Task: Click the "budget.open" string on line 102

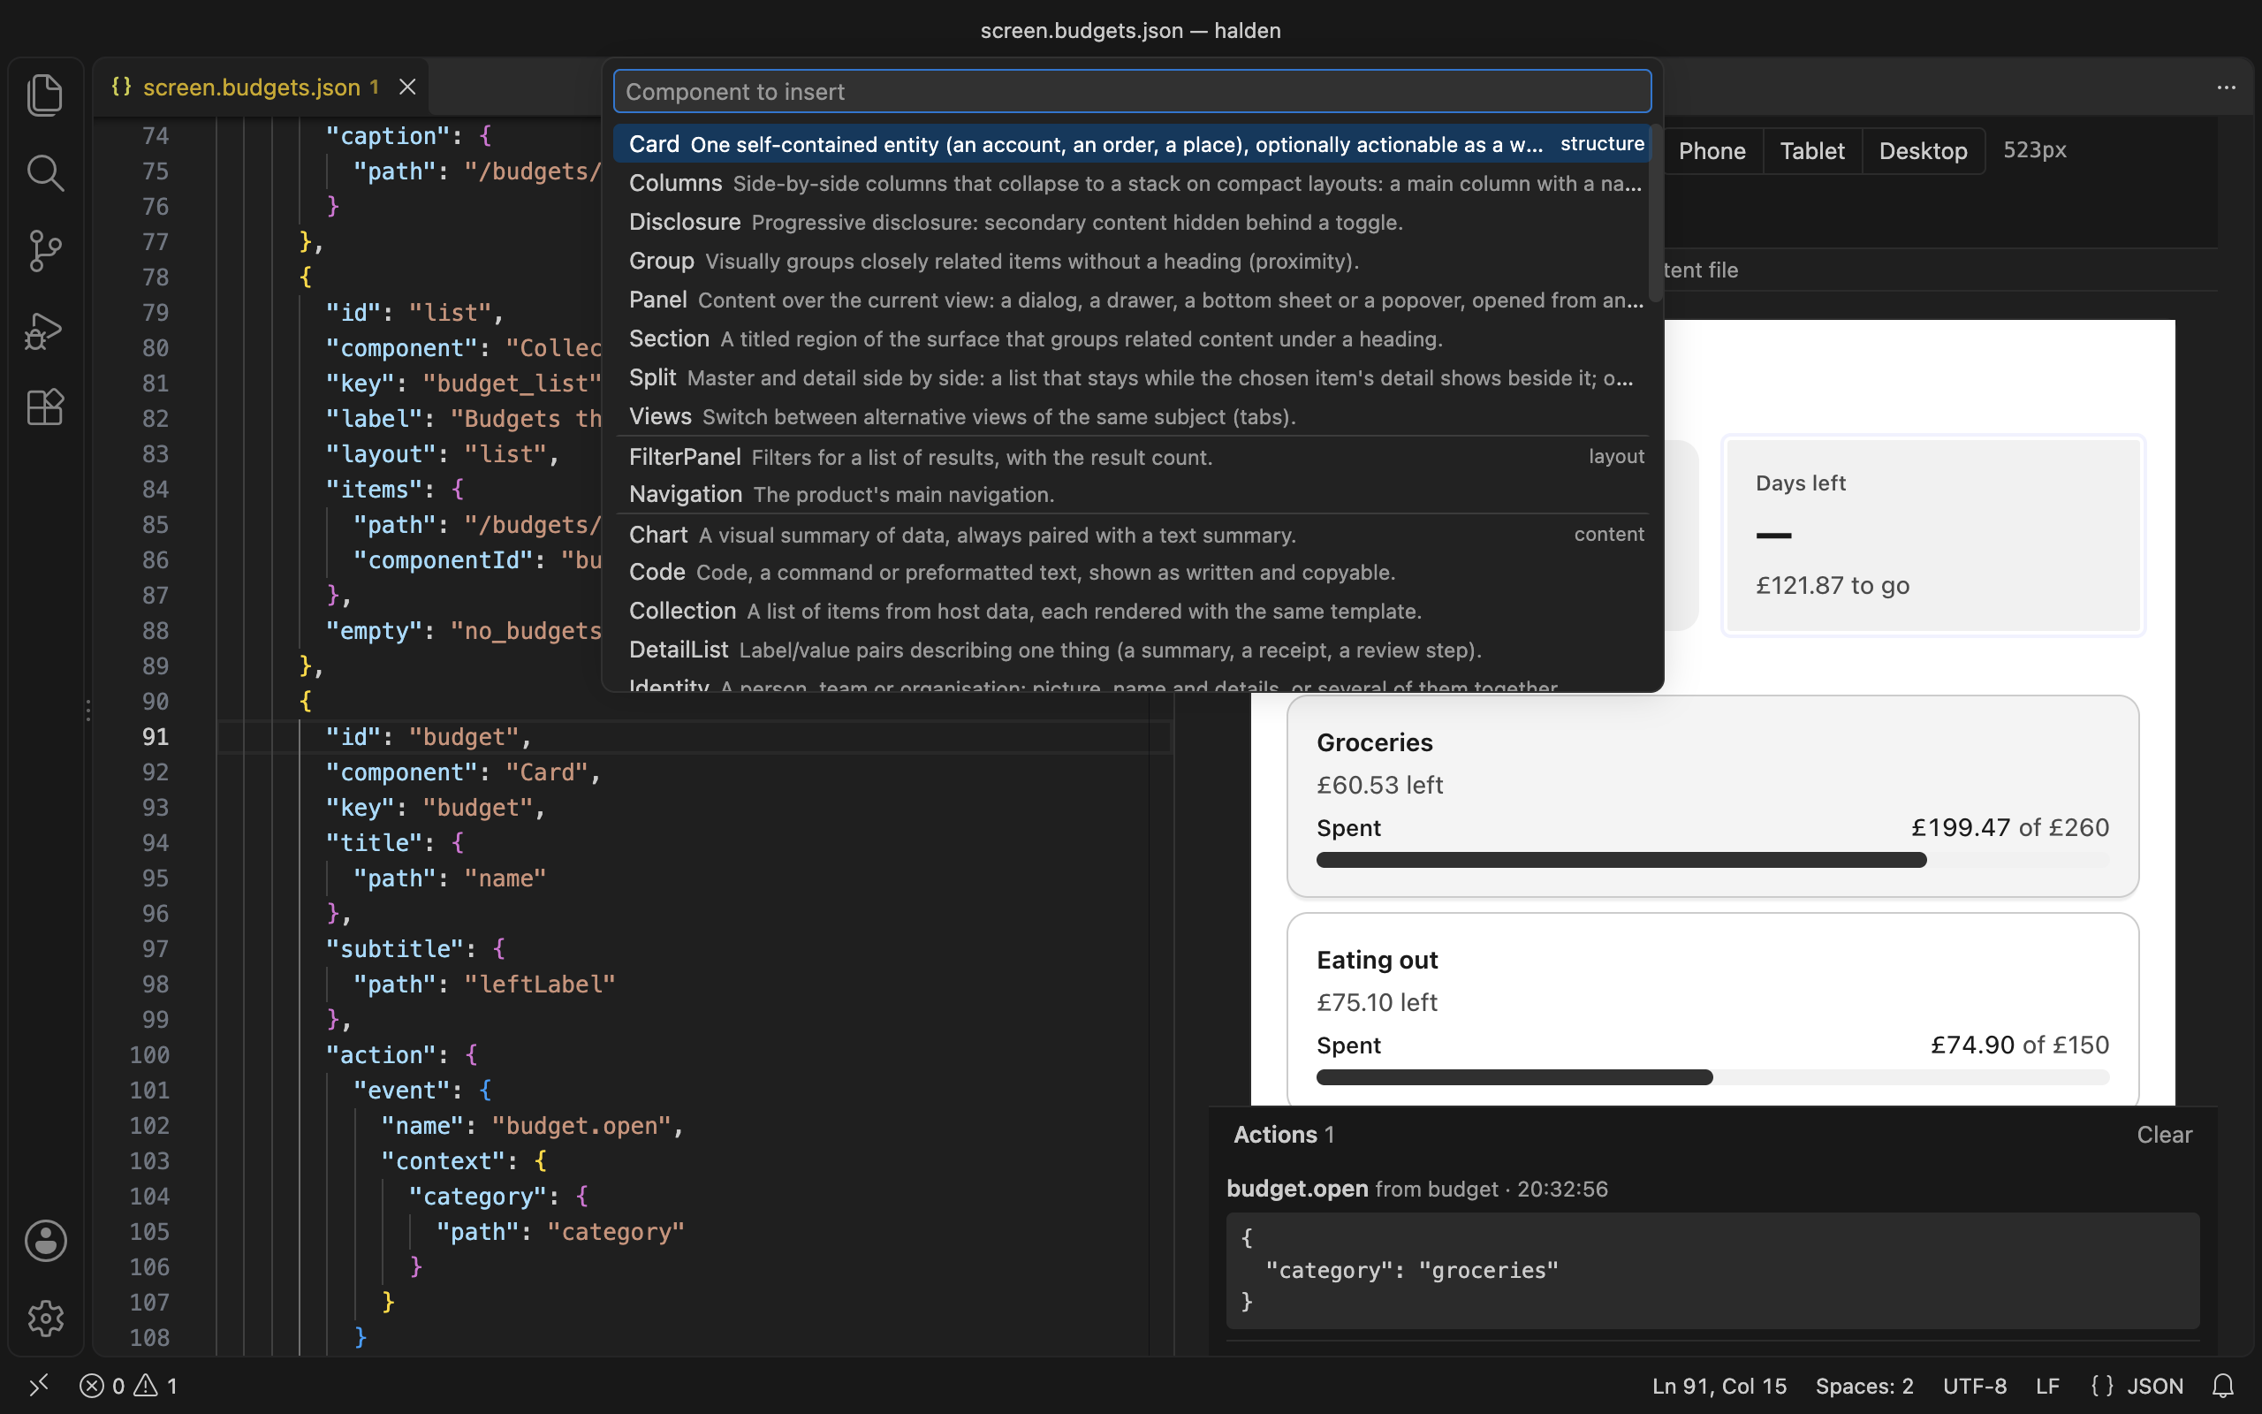Action: click(x=581, y=1125)
